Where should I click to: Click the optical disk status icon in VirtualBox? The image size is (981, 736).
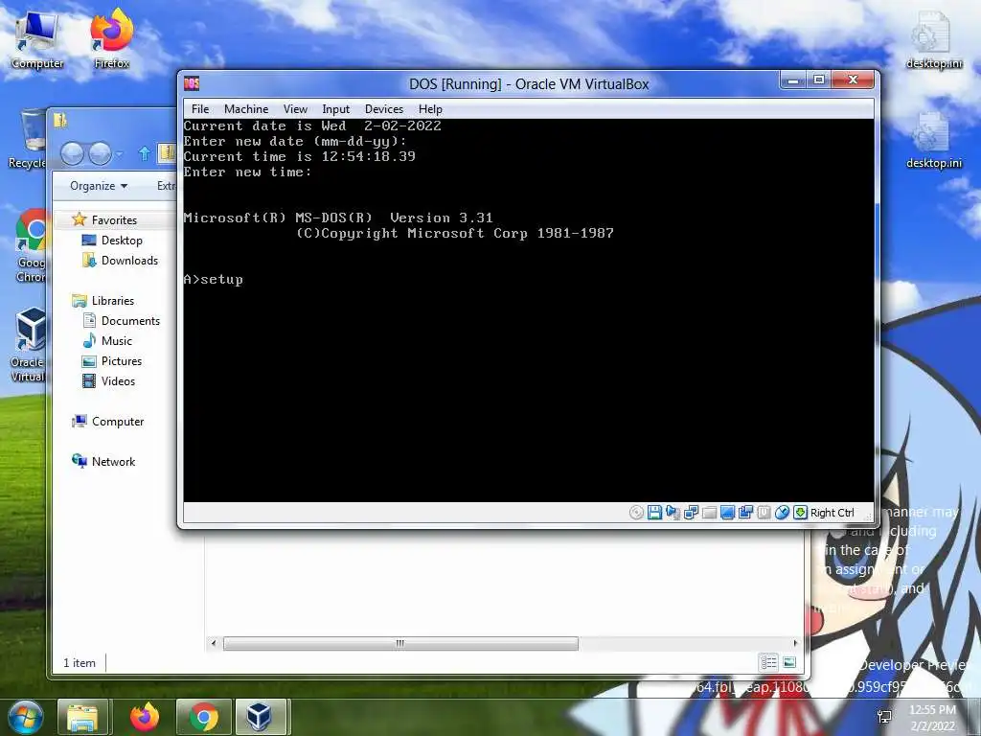[x=636, y=513]
